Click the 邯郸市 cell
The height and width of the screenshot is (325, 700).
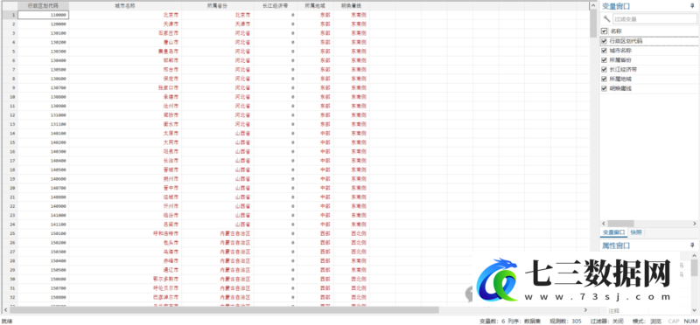click(125, 60)
